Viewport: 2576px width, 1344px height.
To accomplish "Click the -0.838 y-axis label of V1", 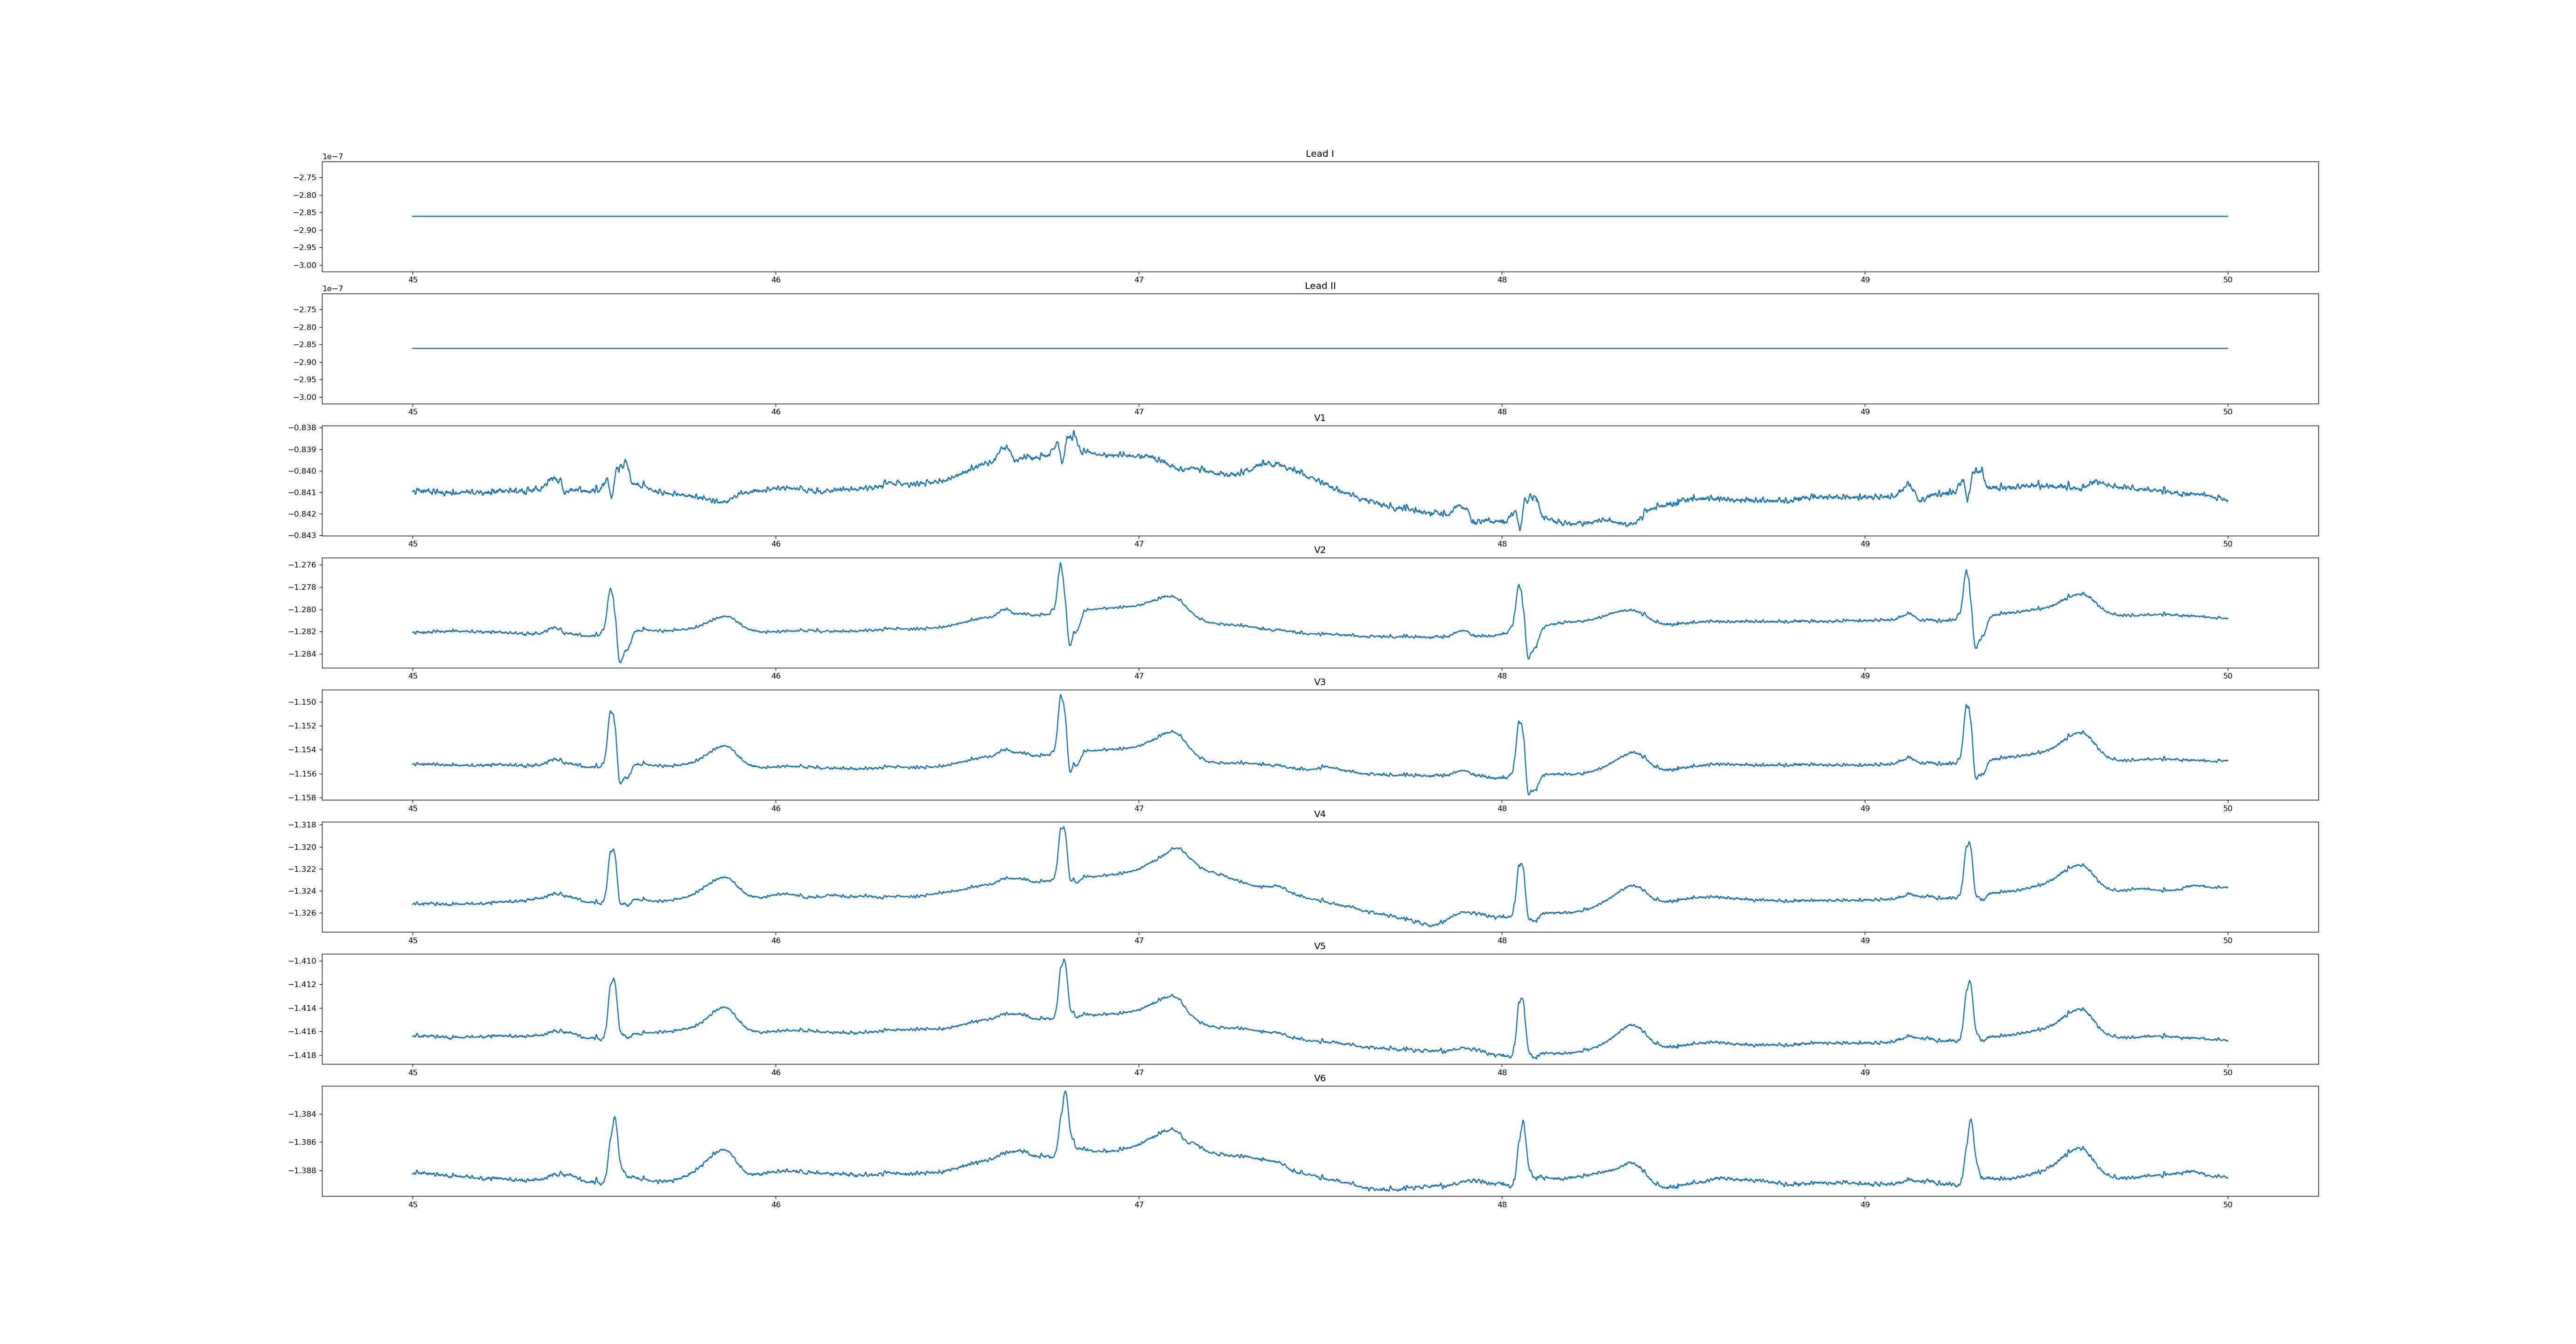I will (303, 428).
